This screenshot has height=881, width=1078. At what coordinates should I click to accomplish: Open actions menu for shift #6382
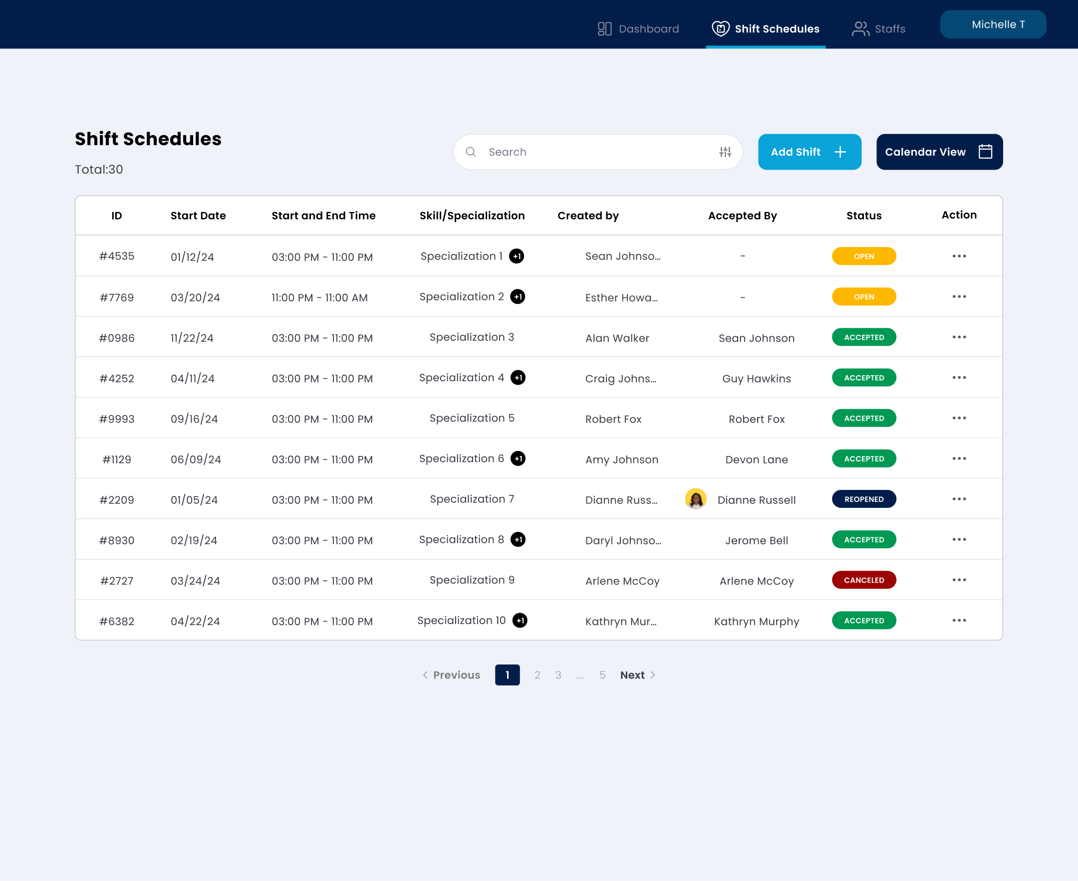pyautogui.click(x=959, y=620)
